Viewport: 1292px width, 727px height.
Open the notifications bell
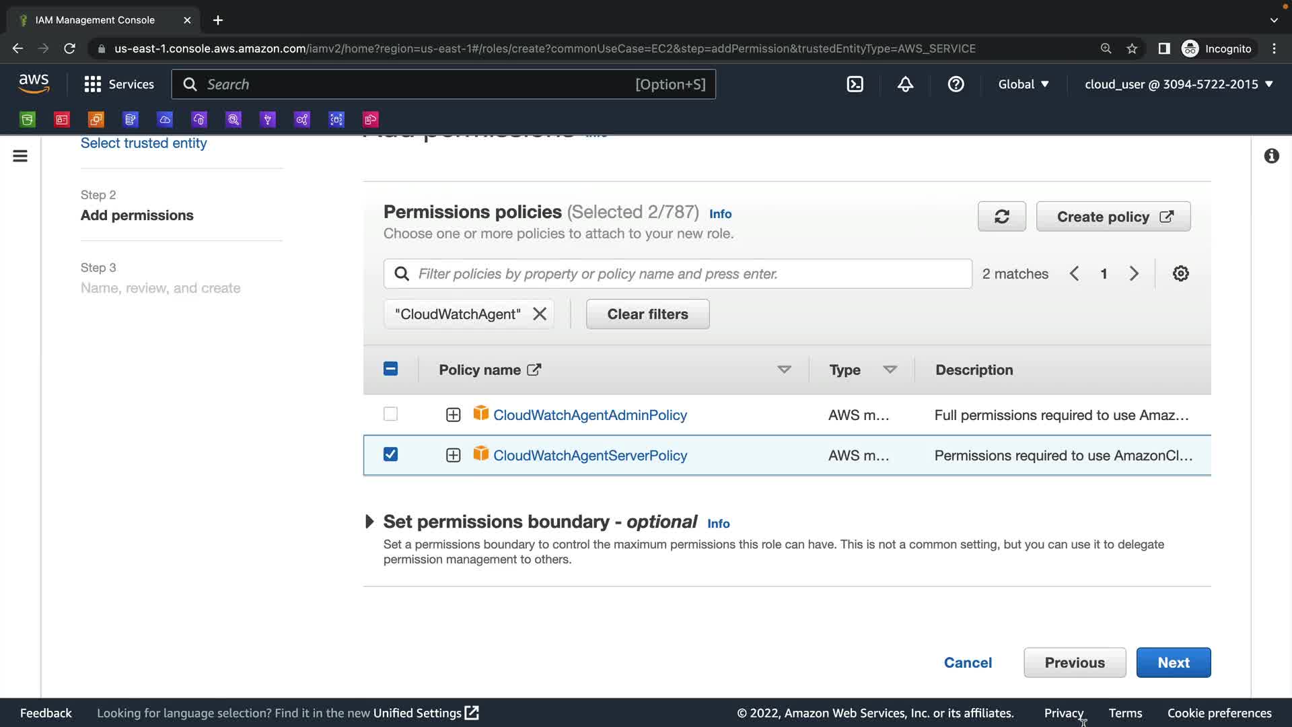[905, 84]
